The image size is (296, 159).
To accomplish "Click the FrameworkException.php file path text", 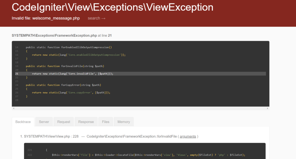I will (x=54, y=35).
